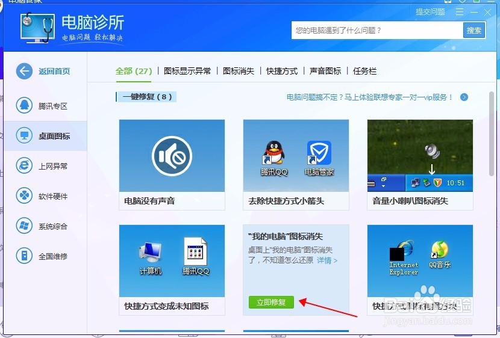Click the round arrow icon after vip服务
The image size is (500, 338).
click(464, 97)
